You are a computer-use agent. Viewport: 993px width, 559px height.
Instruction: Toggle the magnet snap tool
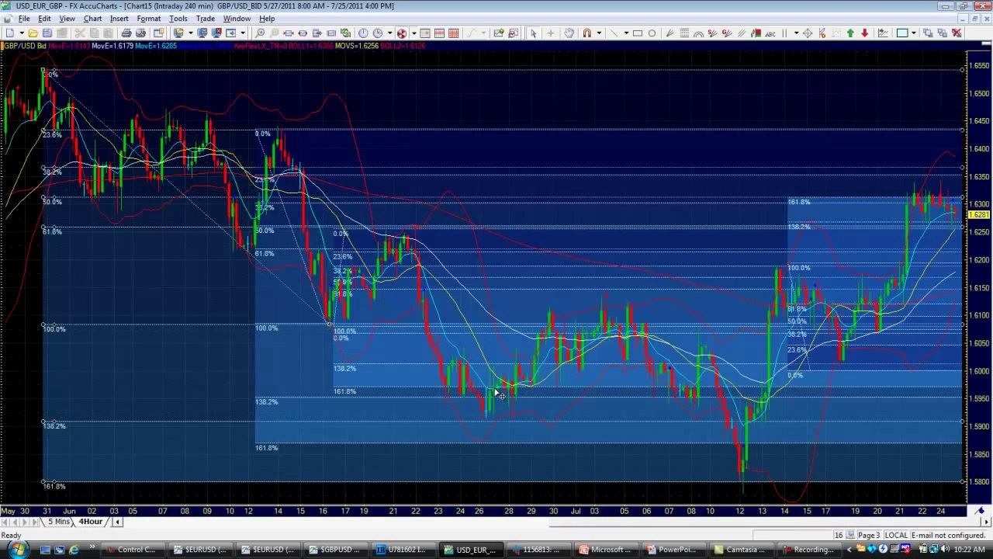(587, 33)
